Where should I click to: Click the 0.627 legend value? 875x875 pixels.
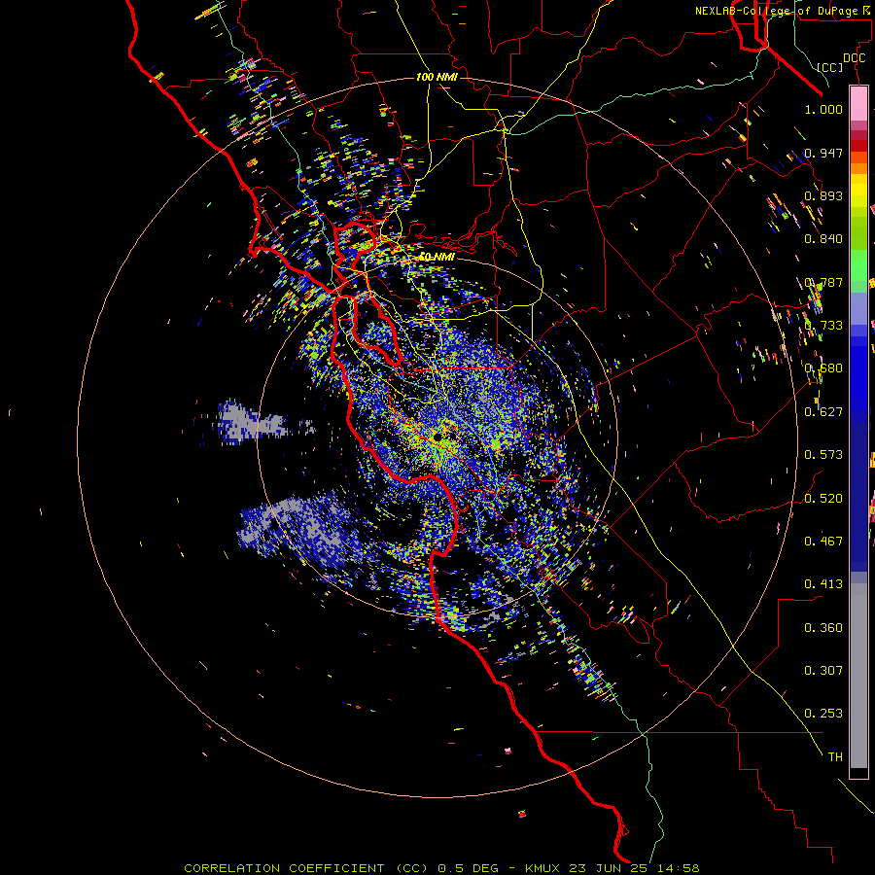click(823, 412)
